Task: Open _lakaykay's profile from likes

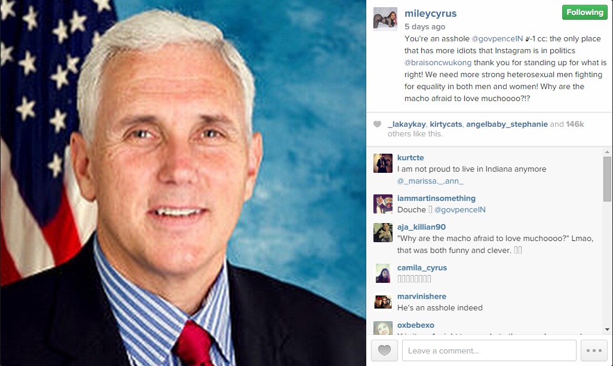Action: pos(407,124)
